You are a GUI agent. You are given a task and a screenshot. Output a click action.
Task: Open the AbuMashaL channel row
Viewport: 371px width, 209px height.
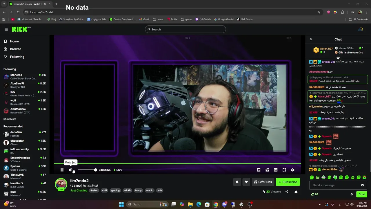[x=25, y=111]
